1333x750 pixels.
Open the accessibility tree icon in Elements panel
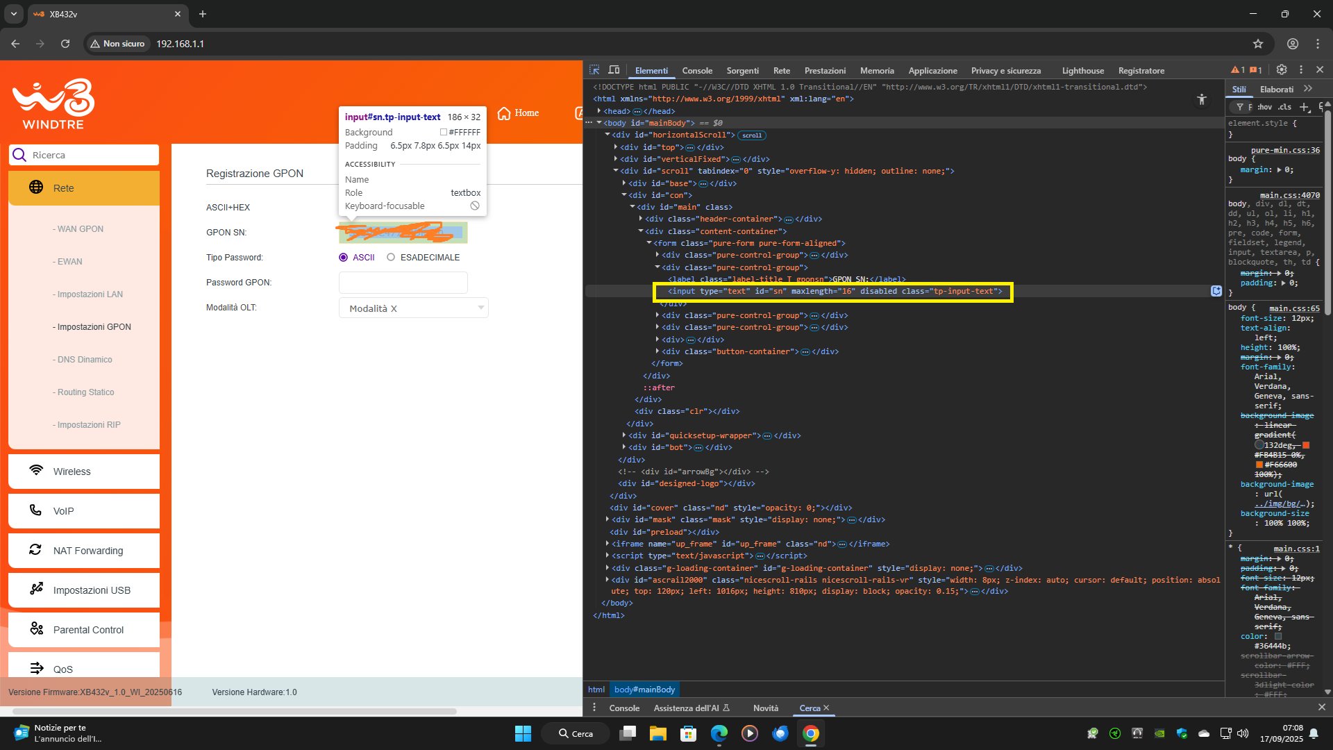[x=1202, y=100]
